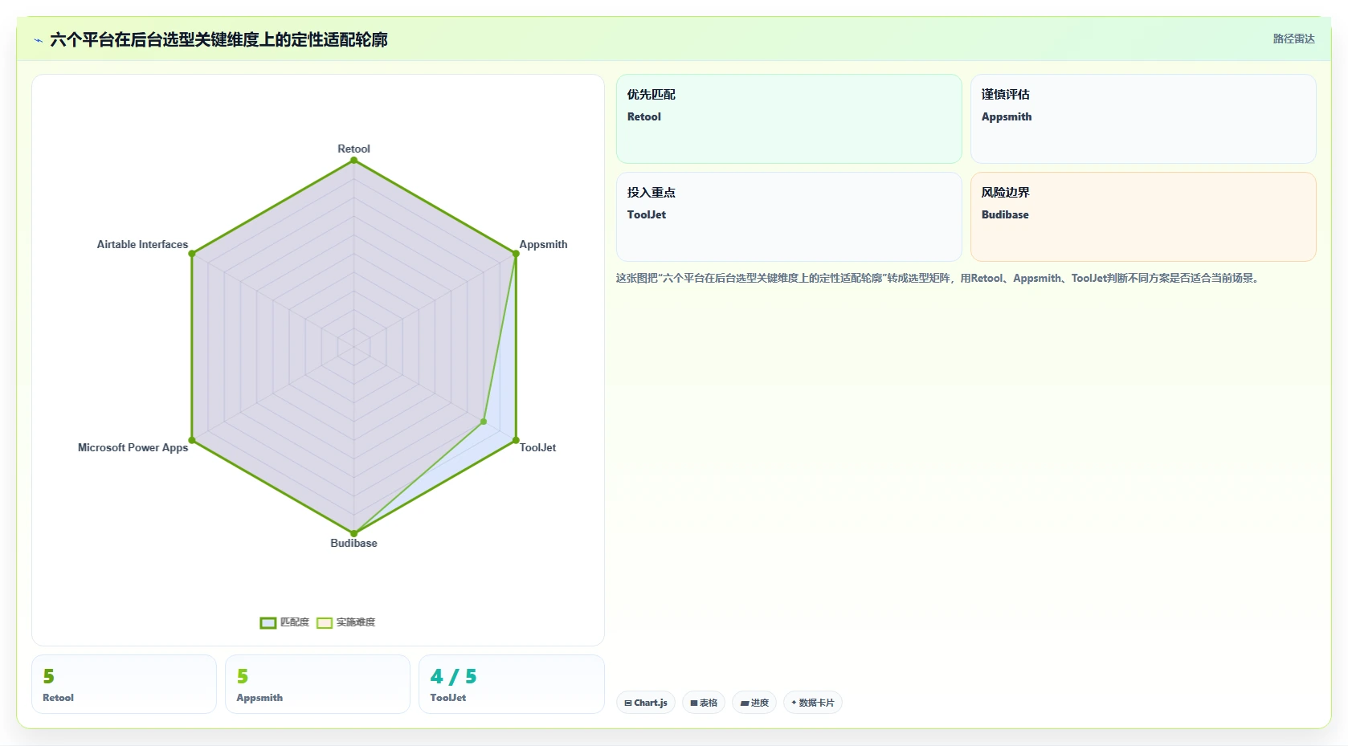Click the outer ToolJet vertex point
Viewport: 1348px width, 746px height.
coord(516,440)
